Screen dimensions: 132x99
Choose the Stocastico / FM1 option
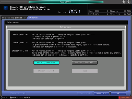coord(46,71)
